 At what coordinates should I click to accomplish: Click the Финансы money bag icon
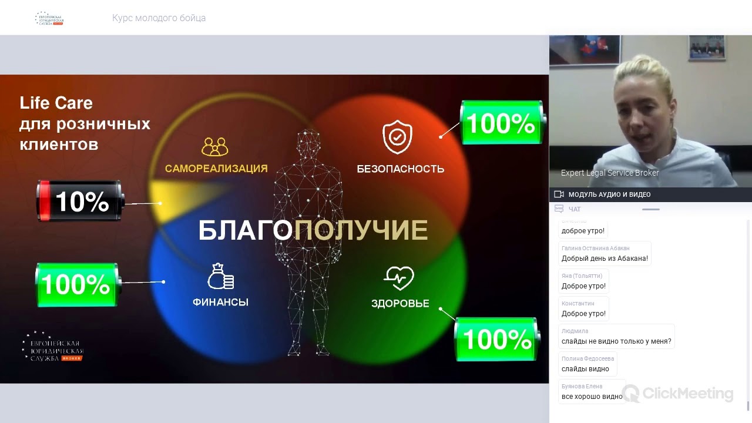(221, 276)
